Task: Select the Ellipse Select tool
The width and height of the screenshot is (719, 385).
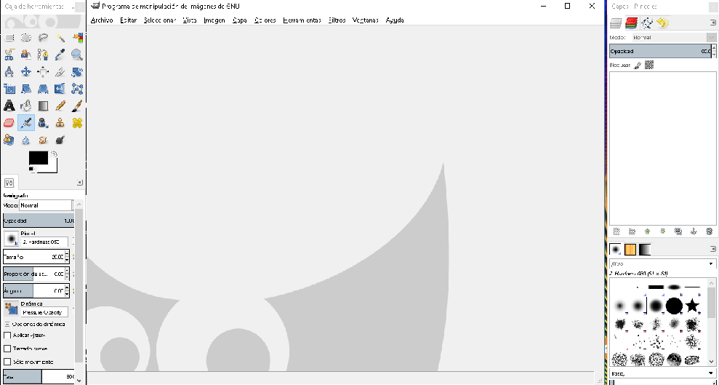Action: coord(26,38)
